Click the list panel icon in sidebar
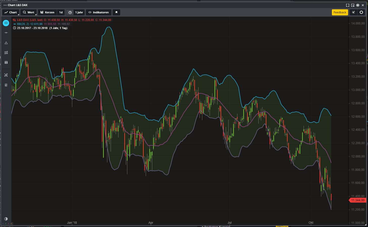Screen dimensions: 368x227 point(6,85)
